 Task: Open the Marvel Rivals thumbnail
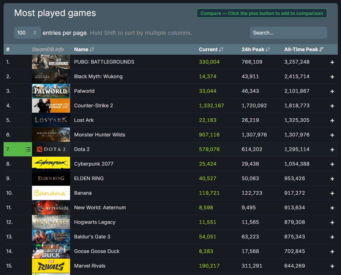click(x=51, y=266)
